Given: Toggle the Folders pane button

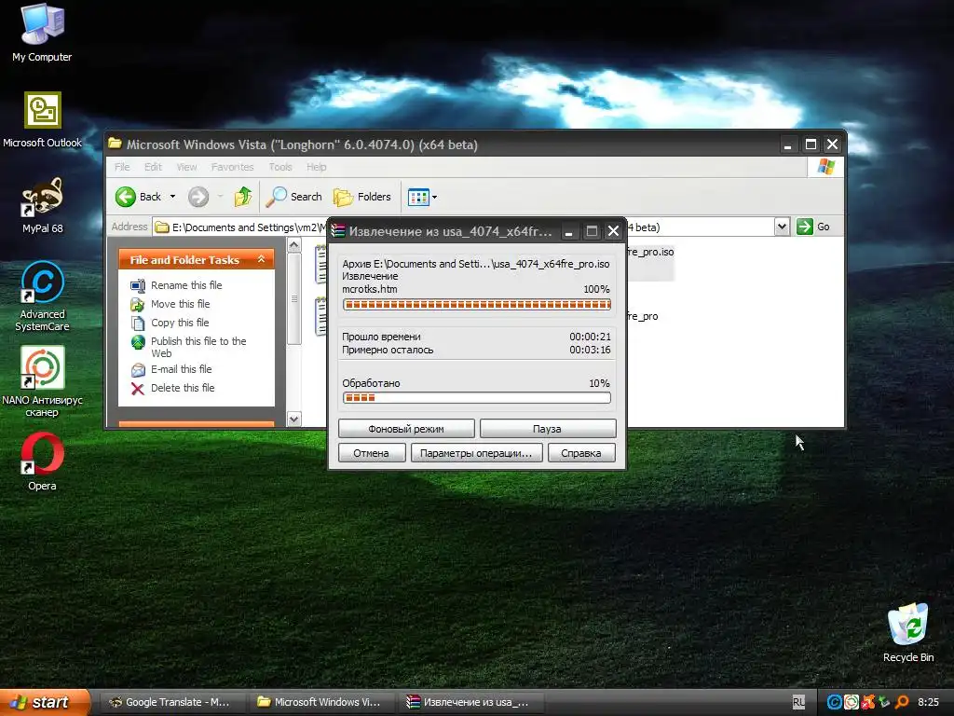Looking at the screenshot, I should click(x=362, y=197).
